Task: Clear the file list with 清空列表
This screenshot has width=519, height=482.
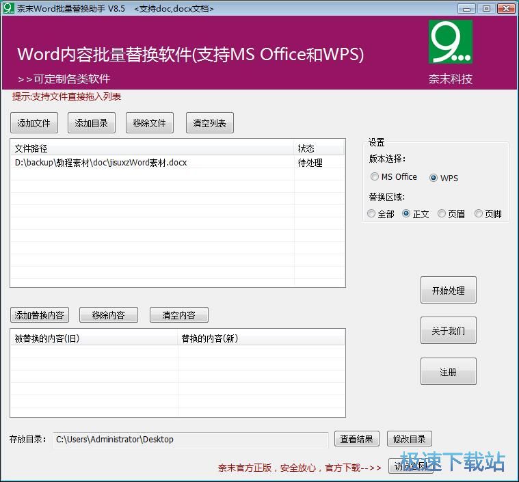Action: (209, 123)
